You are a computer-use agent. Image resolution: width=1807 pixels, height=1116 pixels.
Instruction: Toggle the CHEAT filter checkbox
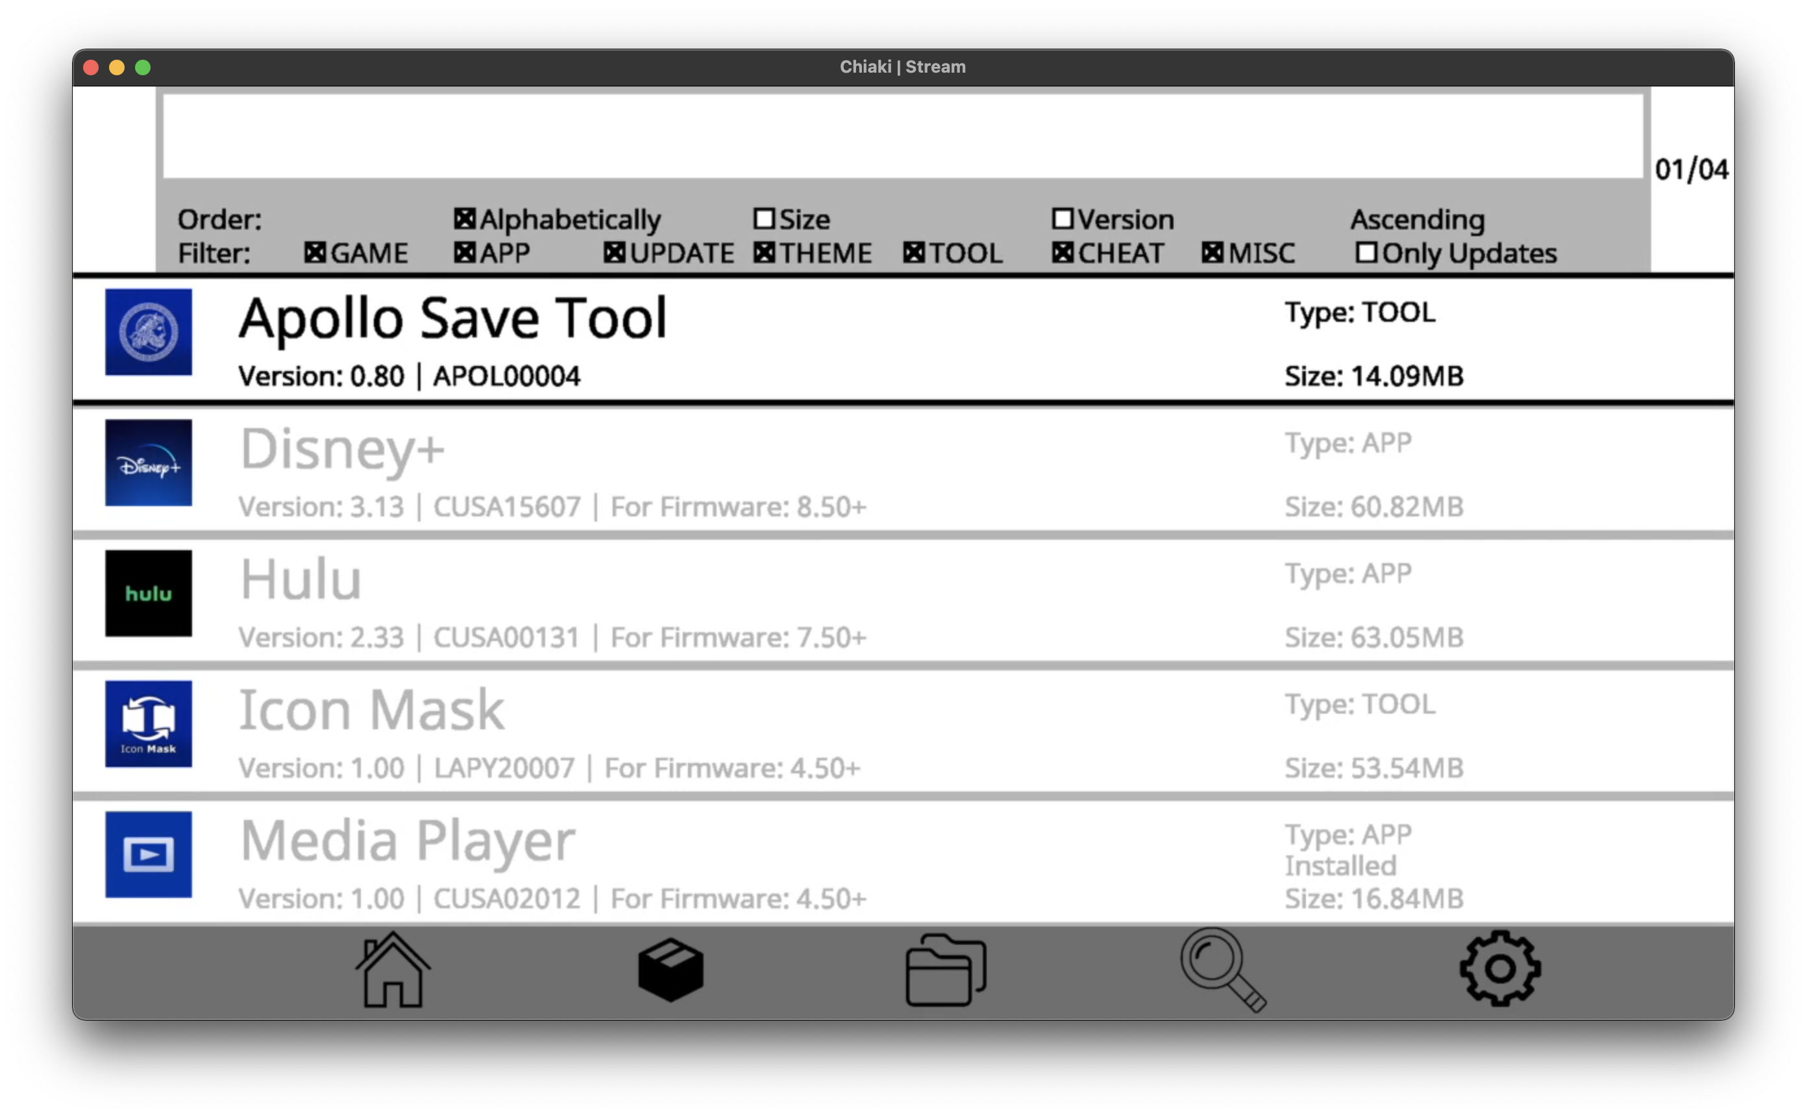tap(1063, 253)
